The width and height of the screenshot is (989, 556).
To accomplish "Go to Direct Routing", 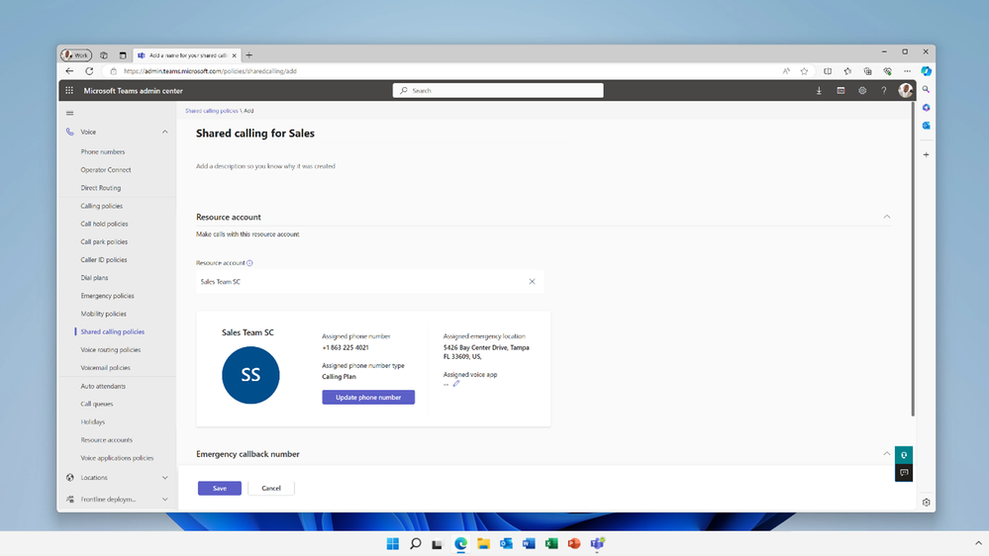I will (101, 188).
